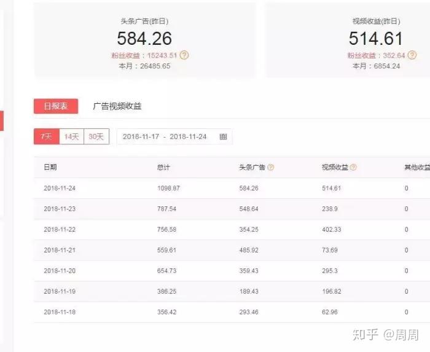
Task: Select the 30天 range option
Action: (96, 136)
